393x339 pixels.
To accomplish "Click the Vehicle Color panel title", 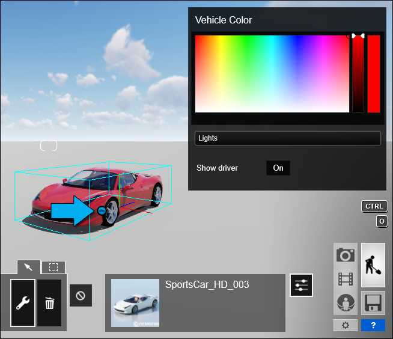I will tap(224, 20).
